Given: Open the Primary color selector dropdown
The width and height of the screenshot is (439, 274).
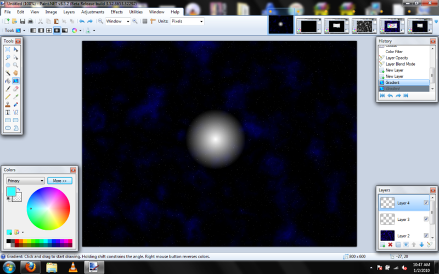Looking at the screenshot, I should point(25,181).
